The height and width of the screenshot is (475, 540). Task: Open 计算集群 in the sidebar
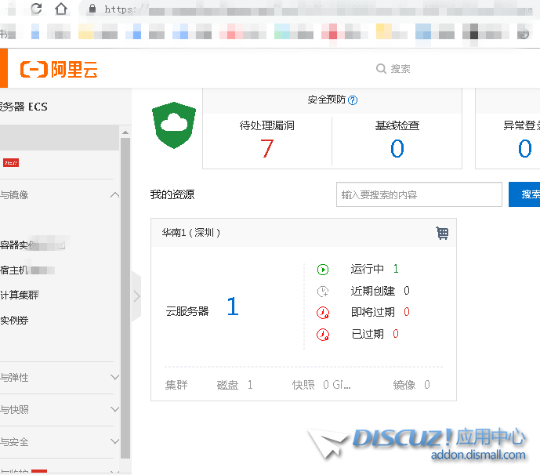pyautogui.click(x=20, y=296)
